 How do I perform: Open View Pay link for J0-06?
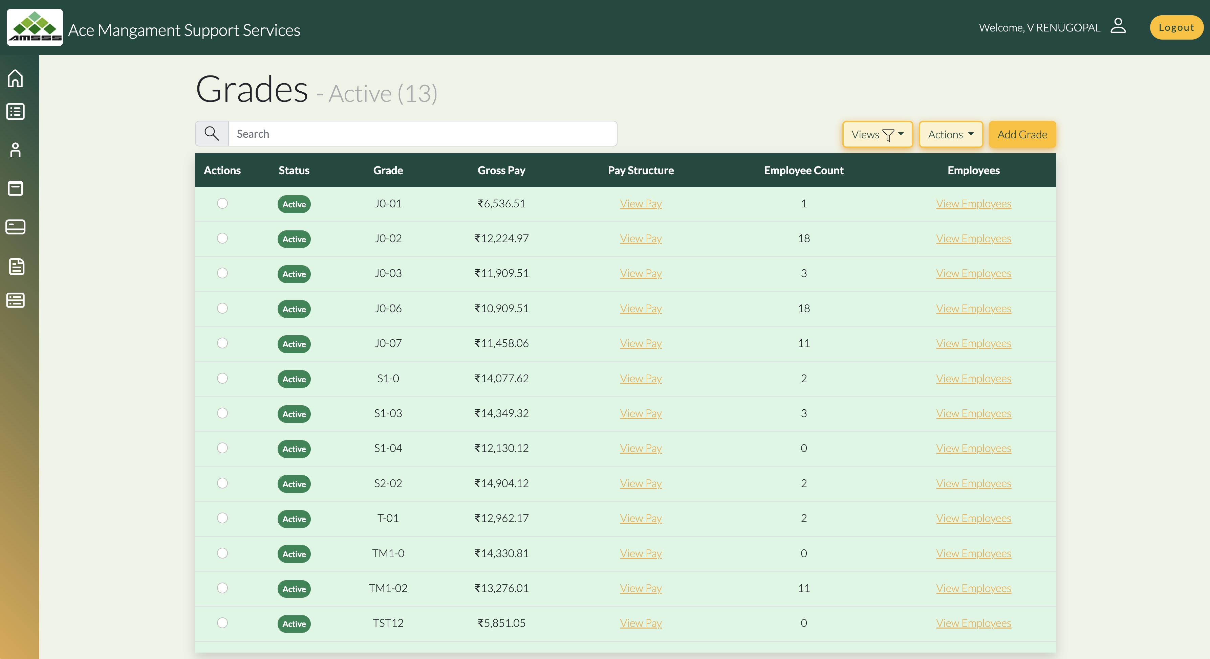(640, 309)
